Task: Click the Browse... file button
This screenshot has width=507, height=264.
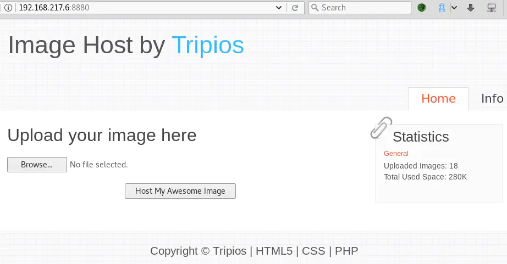Action: pos(37,165)
